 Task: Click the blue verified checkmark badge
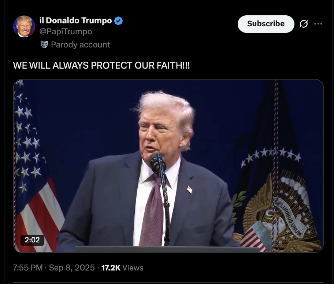tap(118, 21)
